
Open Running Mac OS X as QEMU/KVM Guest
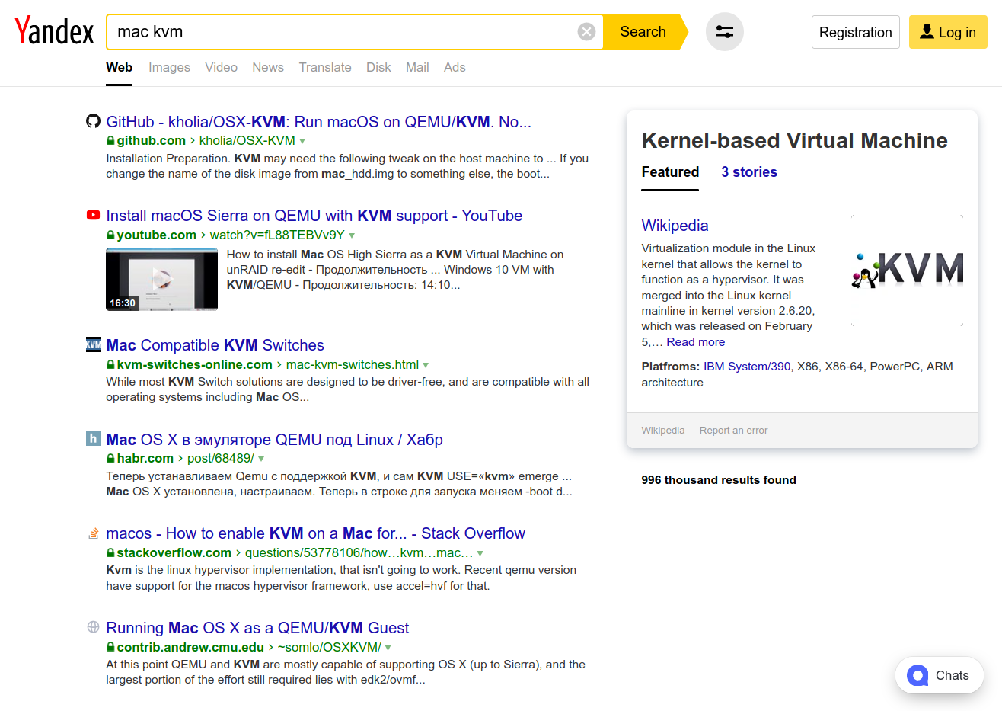pos(257,628)
